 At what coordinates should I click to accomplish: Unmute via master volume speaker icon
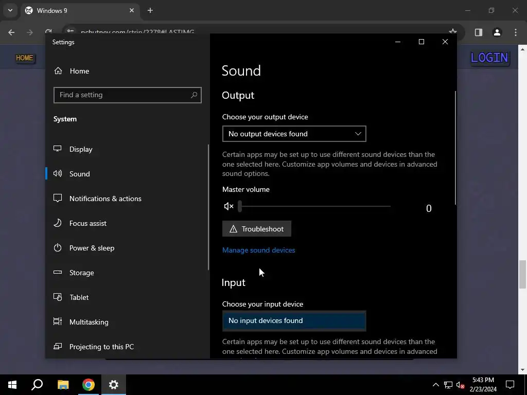coord(229,206)
